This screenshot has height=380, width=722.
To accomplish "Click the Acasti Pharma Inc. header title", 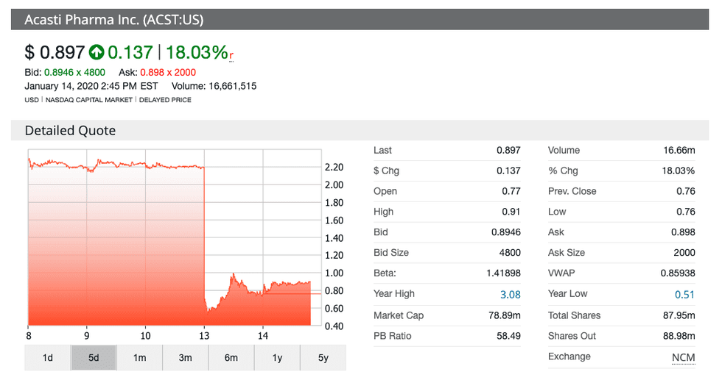I will point(113,20).
